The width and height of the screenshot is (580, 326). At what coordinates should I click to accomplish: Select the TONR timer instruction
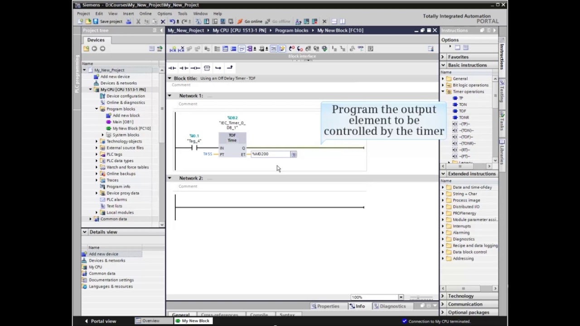(464, 117)
